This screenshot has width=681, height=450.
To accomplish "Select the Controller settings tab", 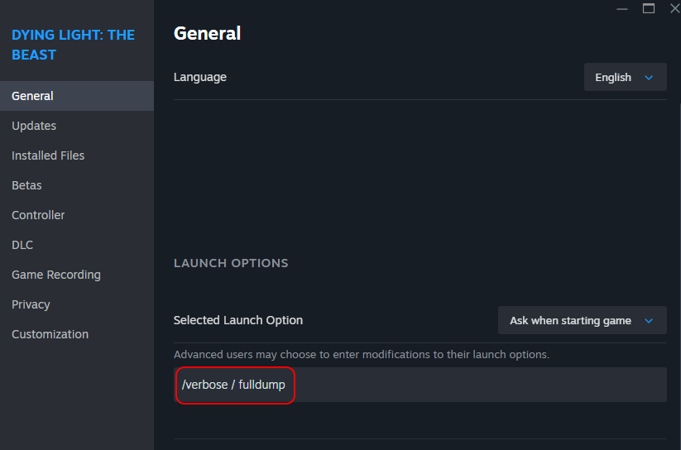I will (38, 215).
